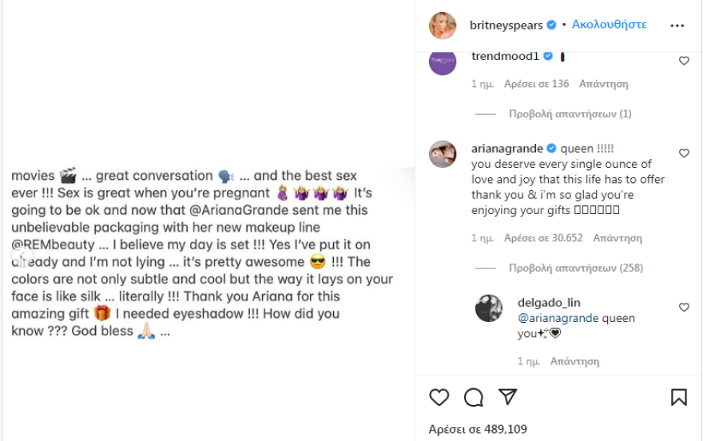
Task: Like trendmood1's comment
Action: [x=684, y=61]
